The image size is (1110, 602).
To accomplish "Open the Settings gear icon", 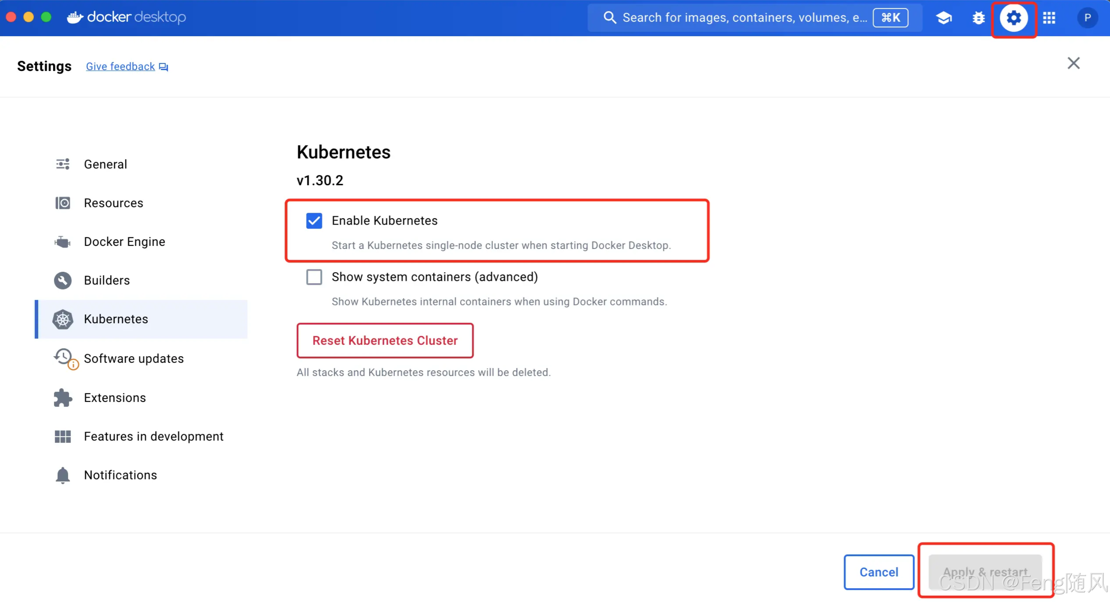I will point(1013,18).
